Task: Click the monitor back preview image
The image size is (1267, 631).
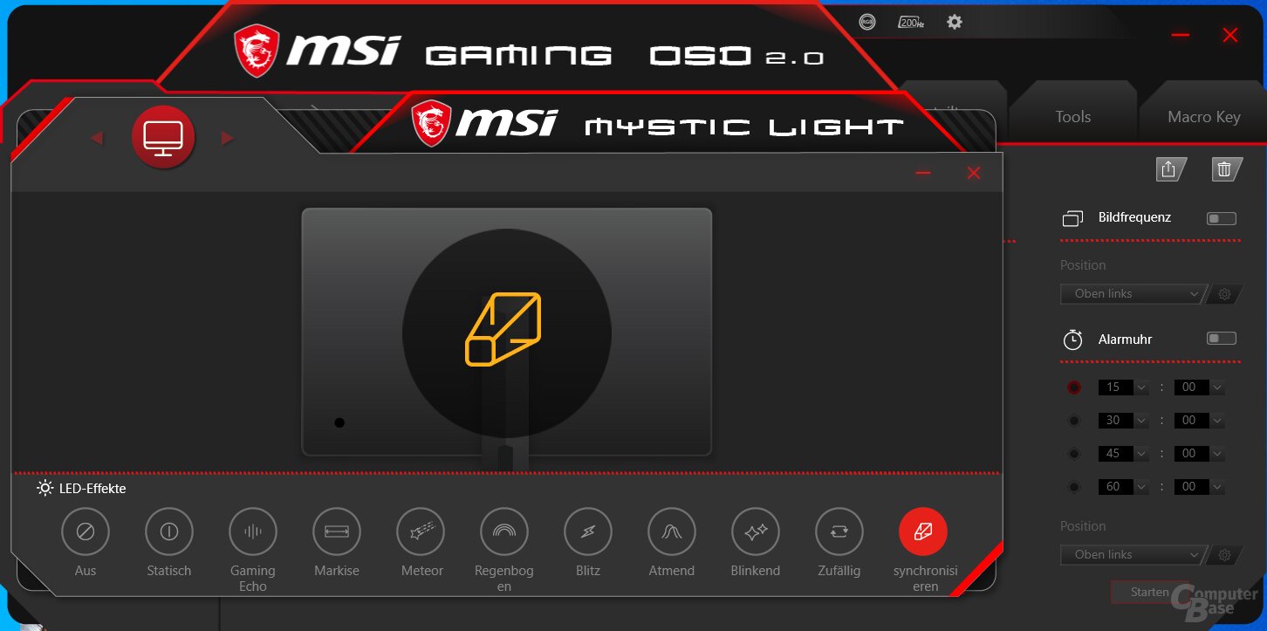Action: tap(507, 332)
